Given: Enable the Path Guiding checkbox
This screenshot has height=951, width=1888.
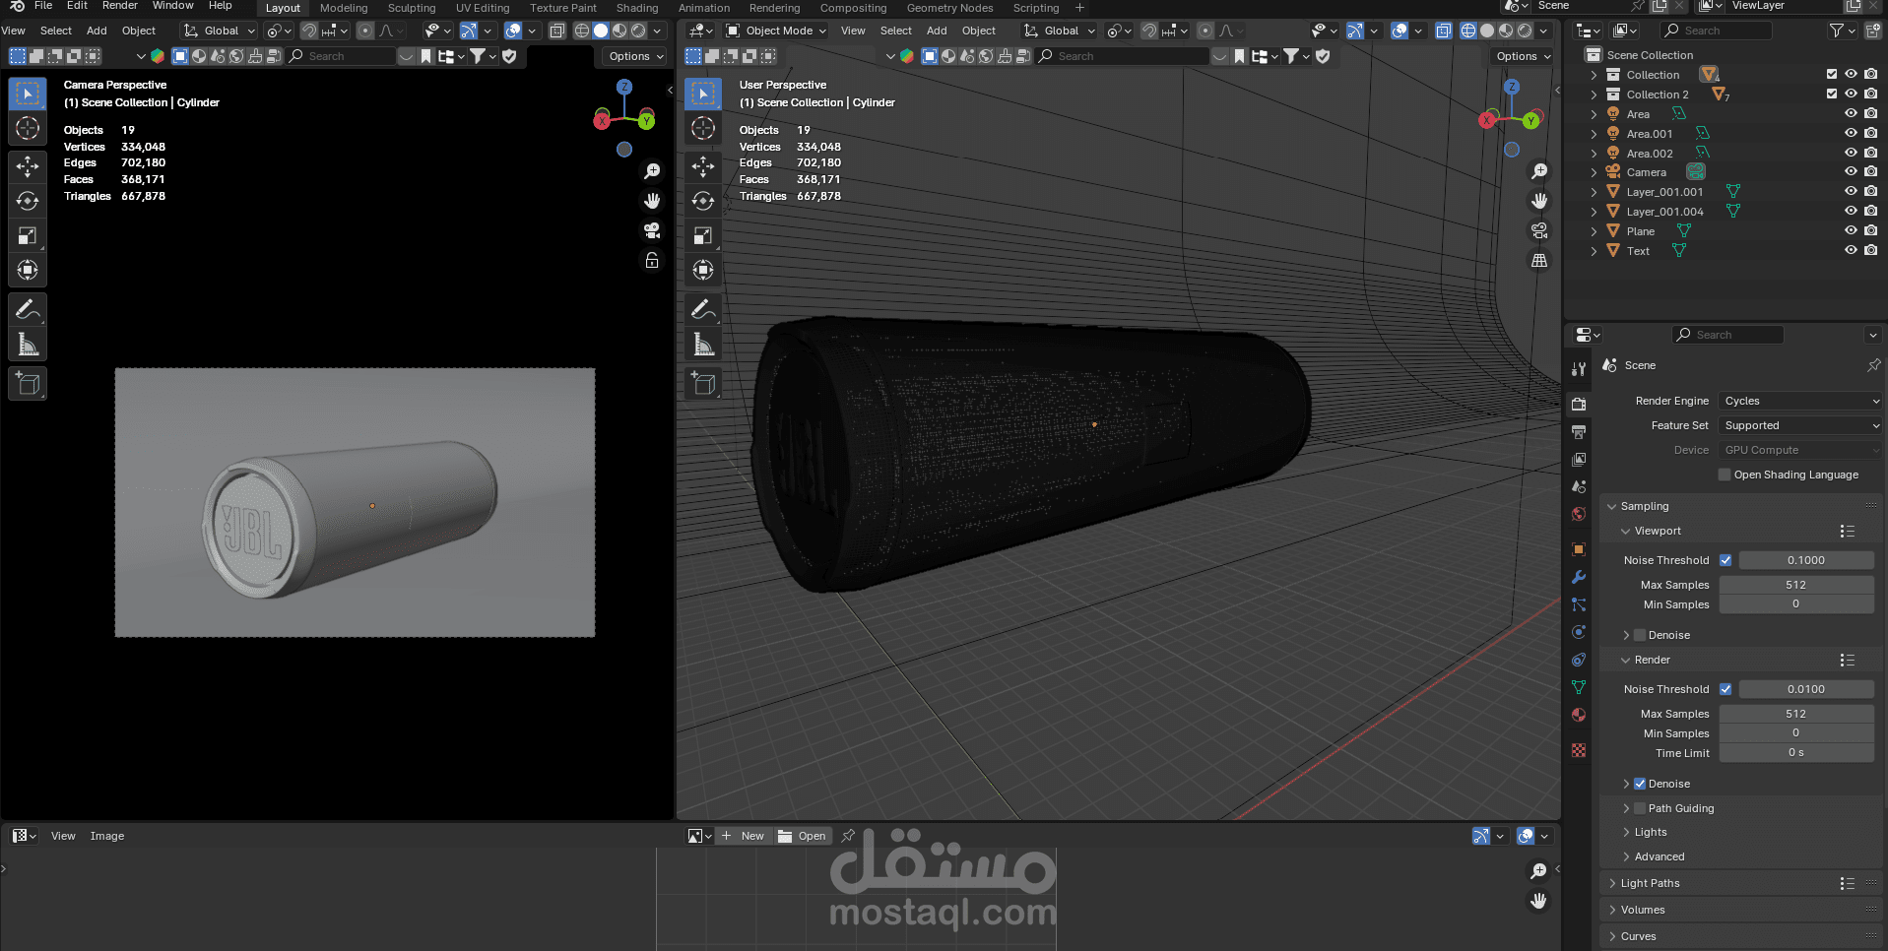Looking at the screenshot, I should click(1640, 808).
